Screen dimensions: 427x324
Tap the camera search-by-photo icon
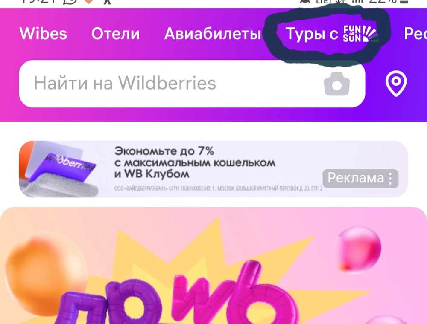tap(336, 84)
